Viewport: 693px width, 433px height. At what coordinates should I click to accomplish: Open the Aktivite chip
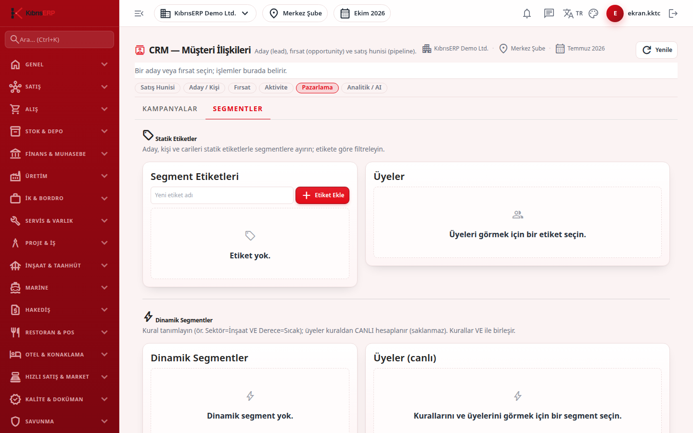276,88
